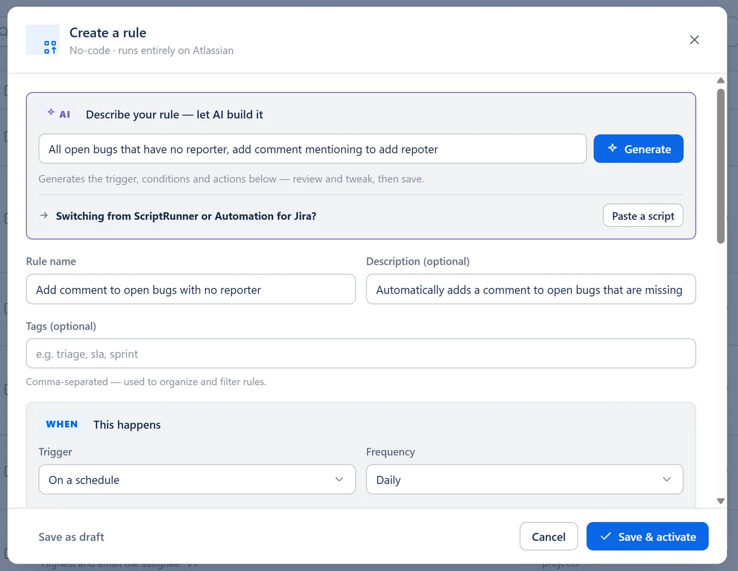738x571 pixels.
Task: Open the Trigger dropdown
Action: [197, 479]
